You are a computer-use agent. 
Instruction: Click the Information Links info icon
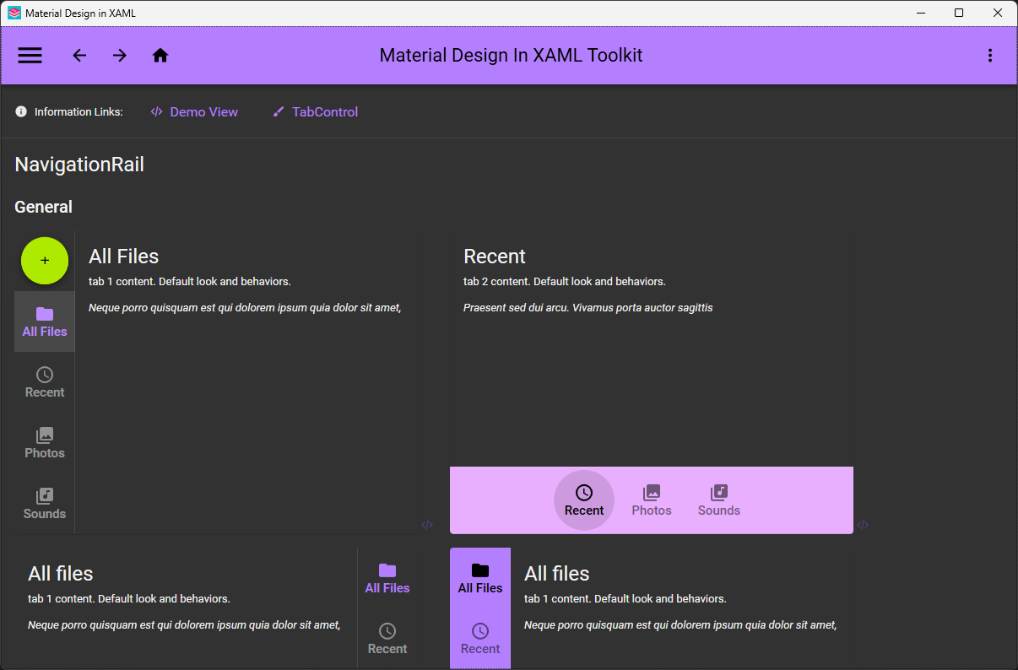pos(21,111)
